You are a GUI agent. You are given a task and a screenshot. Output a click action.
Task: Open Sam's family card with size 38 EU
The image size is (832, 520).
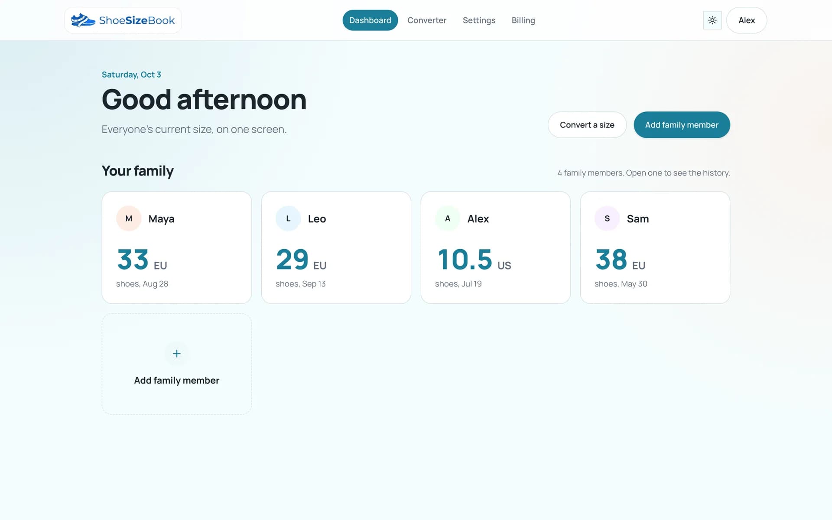click(x=655, y=247)
